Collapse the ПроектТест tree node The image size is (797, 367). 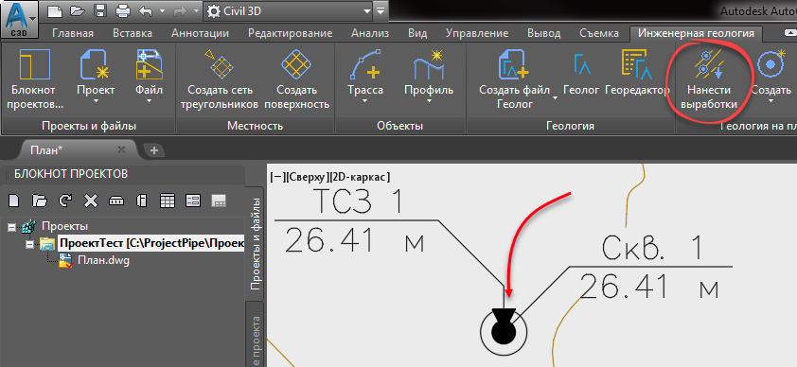(x=29, y=244)
